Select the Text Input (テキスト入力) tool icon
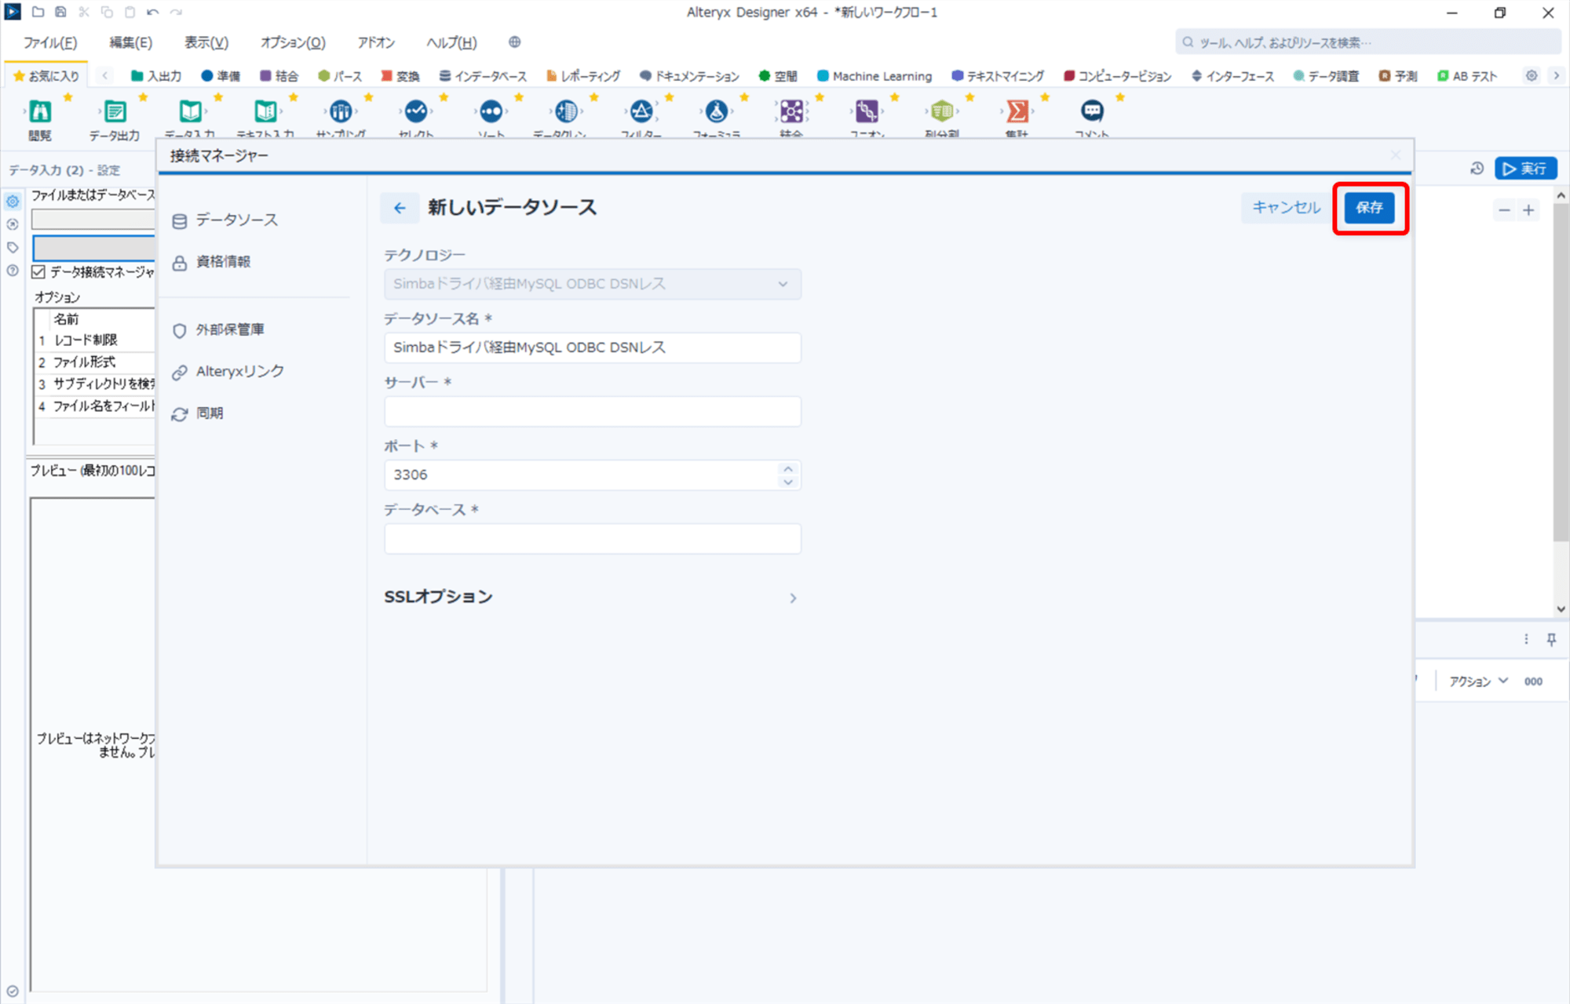Image resolution: width=1570 pixels, height=1004 pixels. pos(265,111)
